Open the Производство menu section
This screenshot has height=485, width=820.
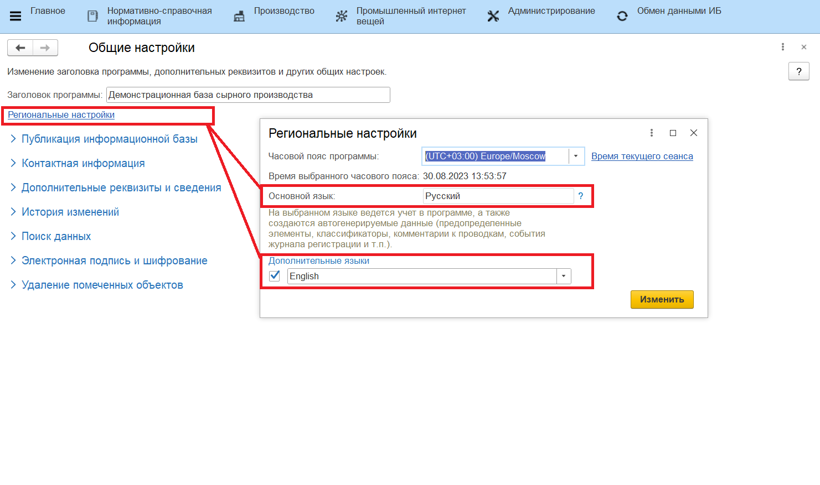[283, 11]
